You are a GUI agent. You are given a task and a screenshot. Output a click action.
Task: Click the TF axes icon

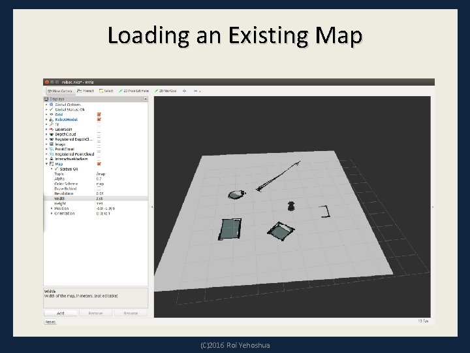52,124
